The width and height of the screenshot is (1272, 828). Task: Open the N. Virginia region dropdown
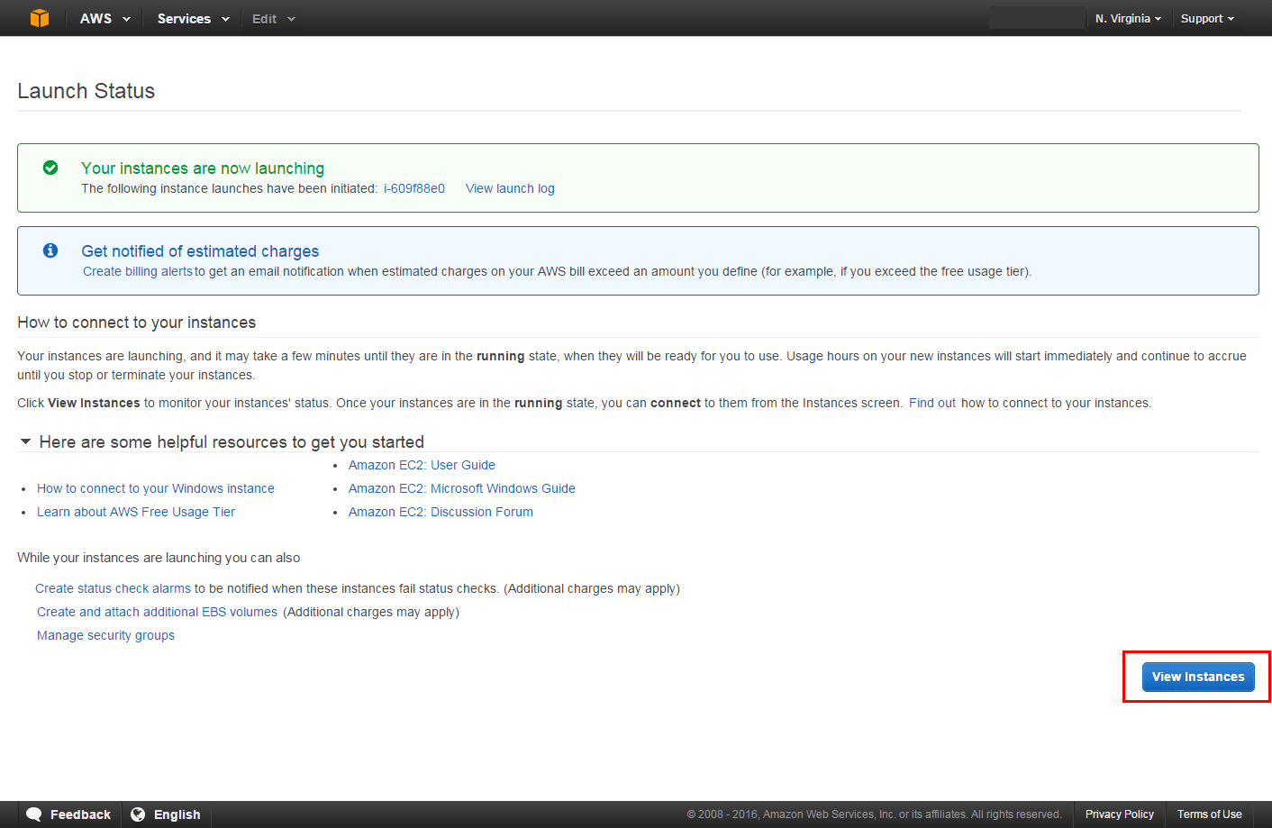tap(1127, 17)
